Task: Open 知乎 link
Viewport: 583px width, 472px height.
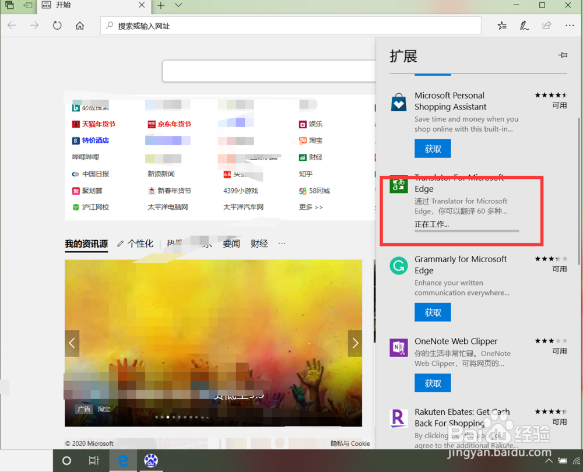Action: click(305, 174)
